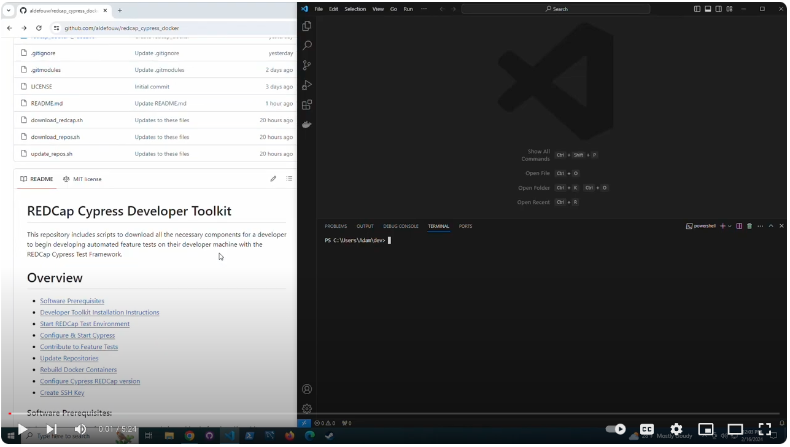790x447 pixels.
Task: Click the Chrome back arrow
Action: (x=9, y=28)
